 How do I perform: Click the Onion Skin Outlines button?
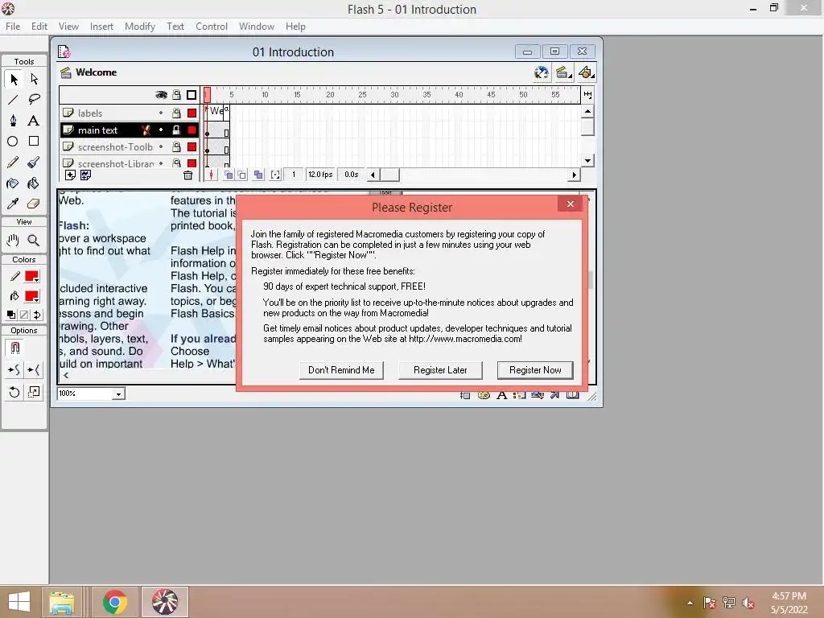coord(241,175)
